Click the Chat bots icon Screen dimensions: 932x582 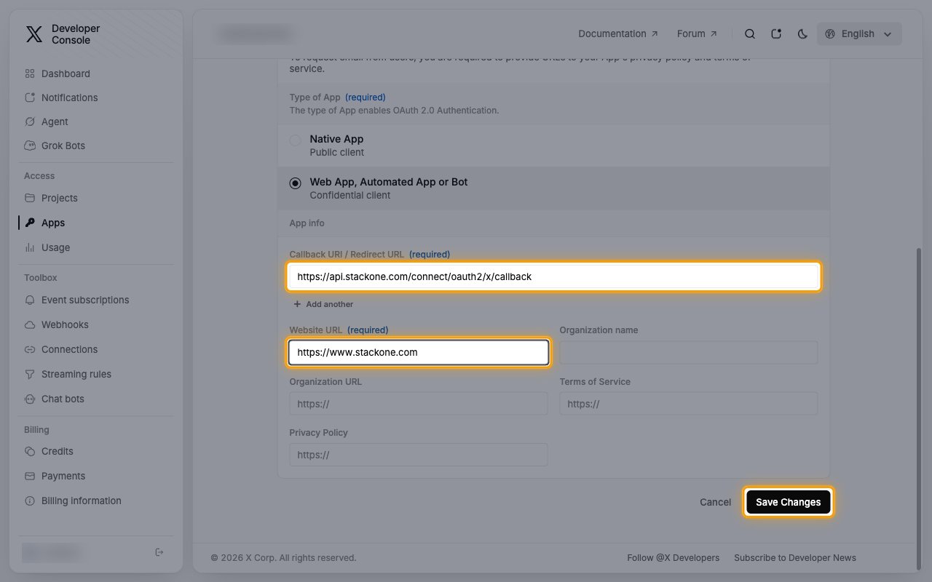coord(30,399)
